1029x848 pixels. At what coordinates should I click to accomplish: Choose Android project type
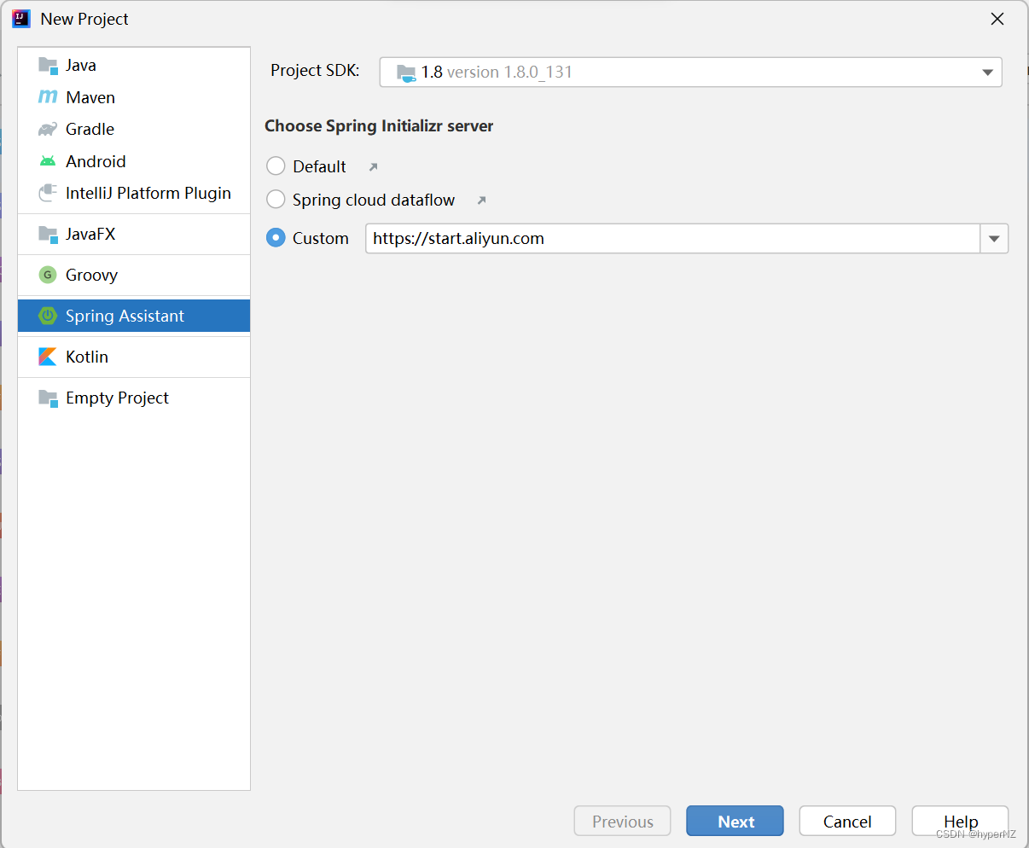coord(134,161)
